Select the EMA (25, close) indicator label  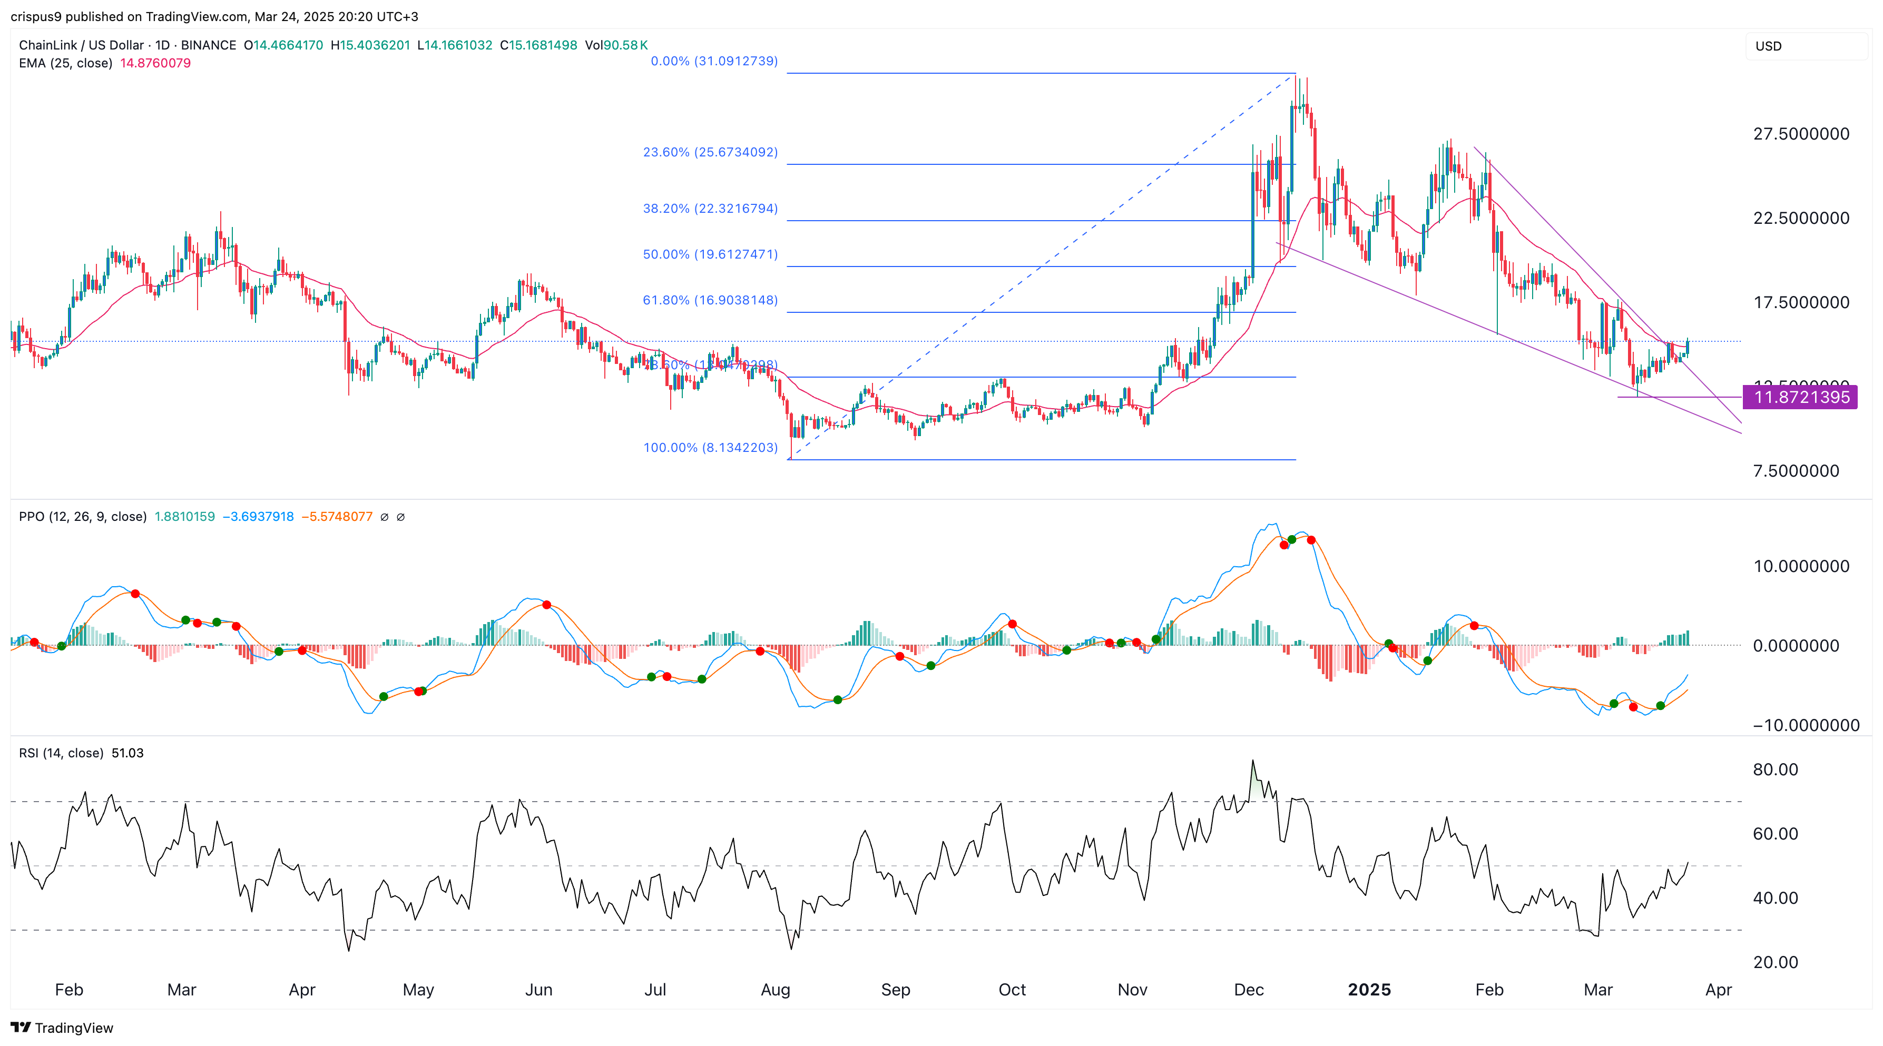coord(66,63)
